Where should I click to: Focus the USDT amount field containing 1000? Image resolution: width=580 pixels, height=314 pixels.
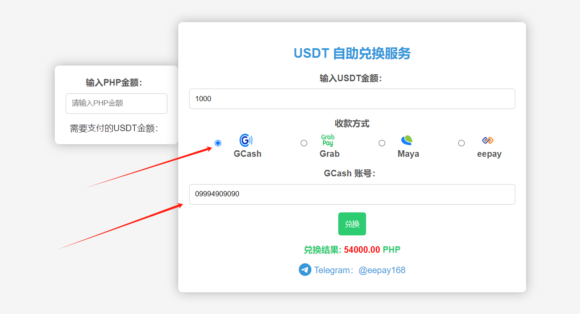click(x=352, y=99)
